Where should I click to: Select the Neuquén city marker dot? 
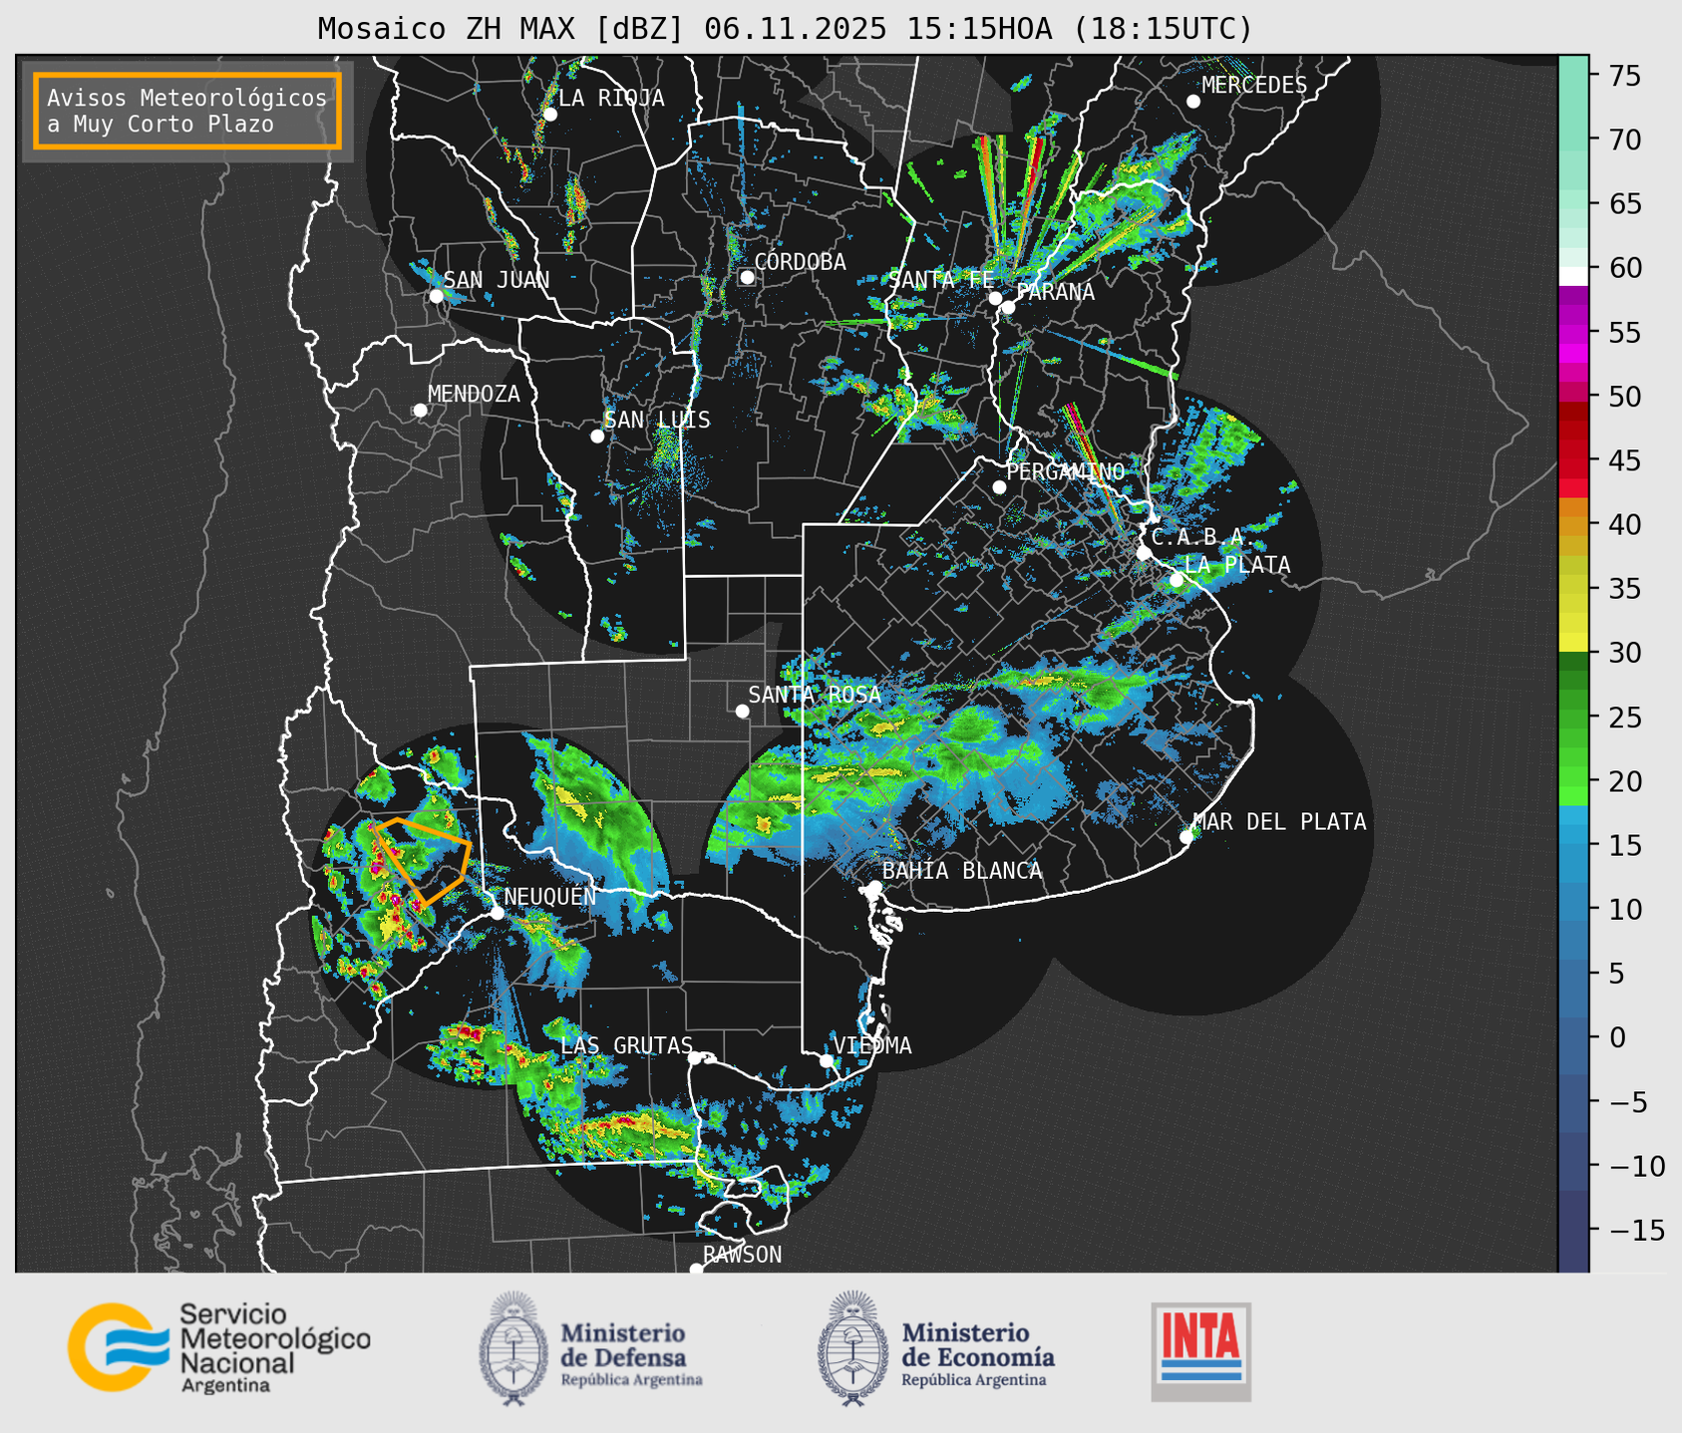click(x=498, y=913)
